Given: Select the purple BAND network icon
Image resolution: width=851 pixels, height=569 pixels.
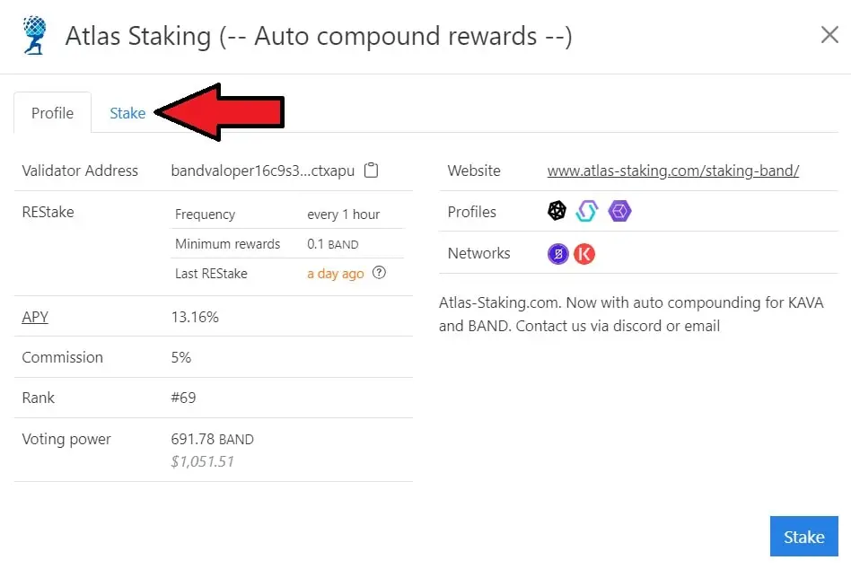Looking at the screenshot, I should (x=558, y=253).
